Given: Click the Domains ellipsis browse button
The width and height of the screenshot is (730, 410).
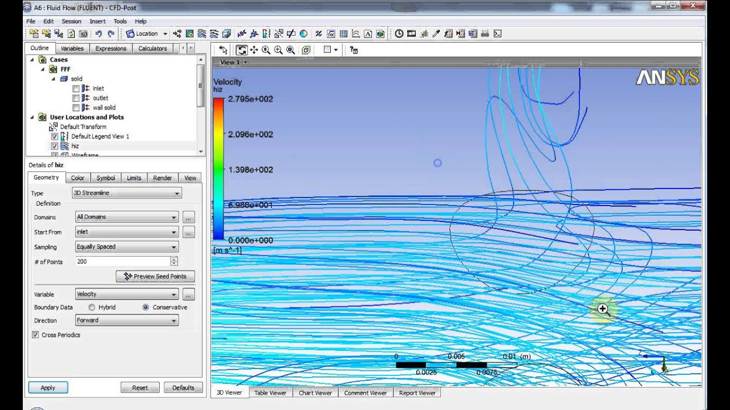Looking at the screenshot, I should (x=189, y=217).
